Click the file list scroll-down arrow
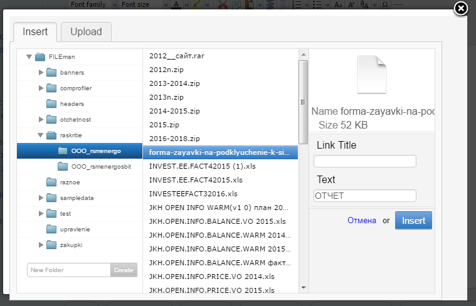476x306 pixels. click(x=304, y=287)
